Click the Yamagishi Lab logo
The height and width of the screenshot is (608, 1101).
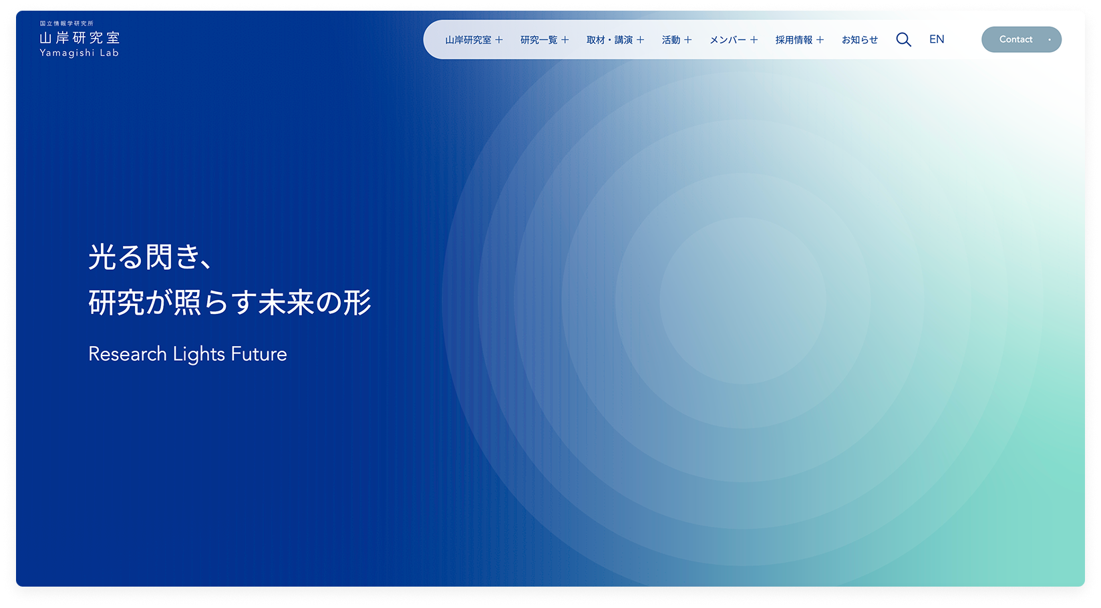[80, 39]
